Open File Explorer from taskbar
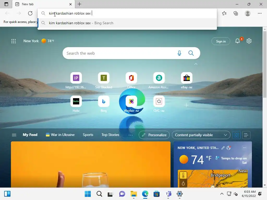 pos(134,194)
